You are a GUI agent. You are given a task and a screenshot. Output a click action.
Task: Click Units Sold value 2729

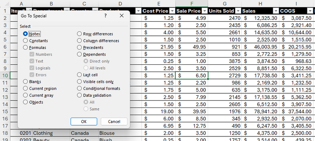(x=225, y=75)
